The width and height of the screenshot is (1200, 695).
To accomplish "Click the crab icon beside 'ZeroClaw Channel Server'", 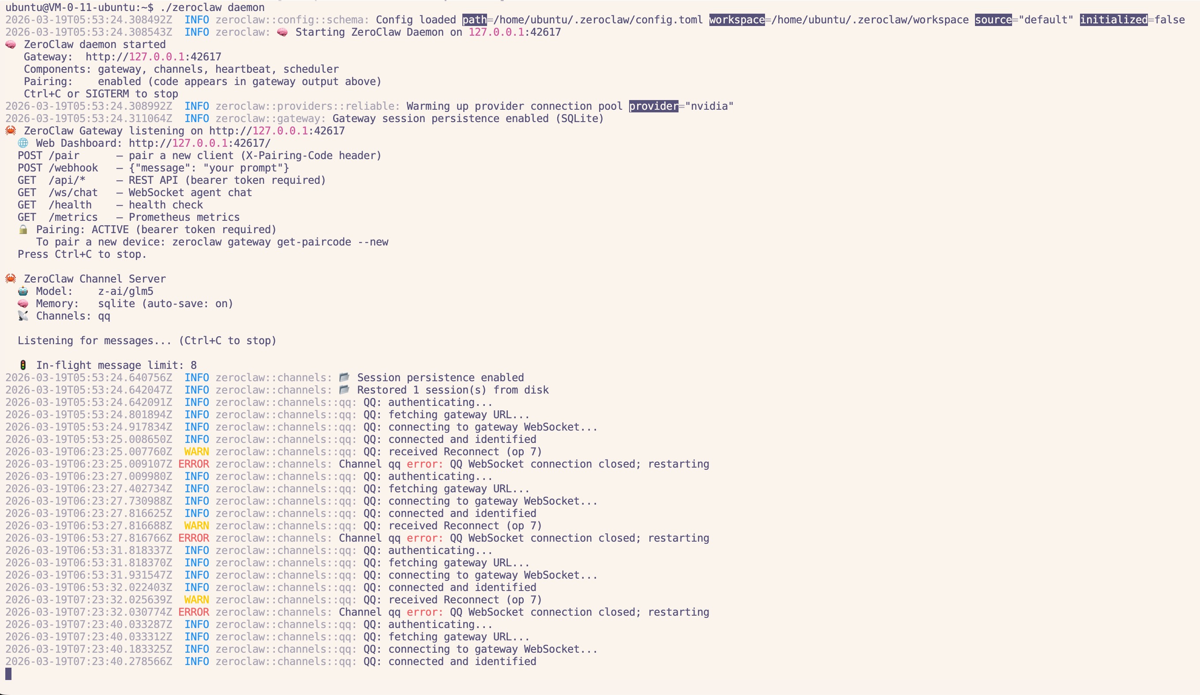I will (11, 279).
